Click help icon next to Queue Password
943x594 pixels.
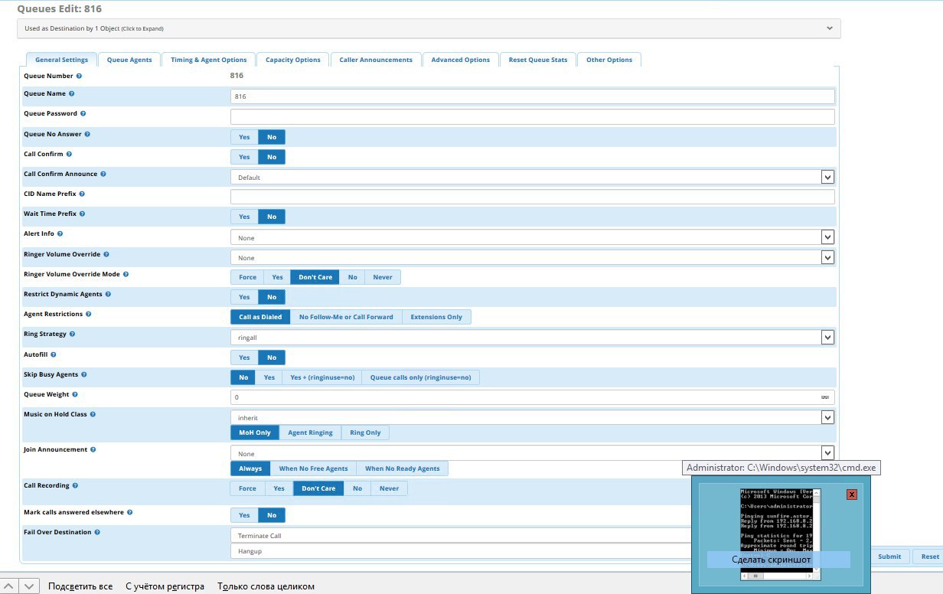click(x=83, y=113)
